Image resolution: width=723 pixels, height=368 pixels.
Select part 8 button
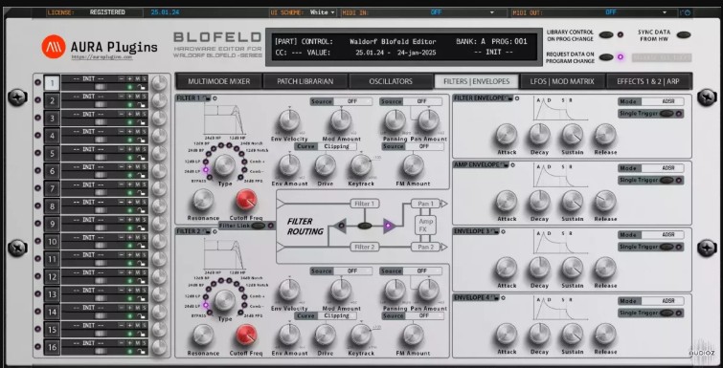[52, 206]
